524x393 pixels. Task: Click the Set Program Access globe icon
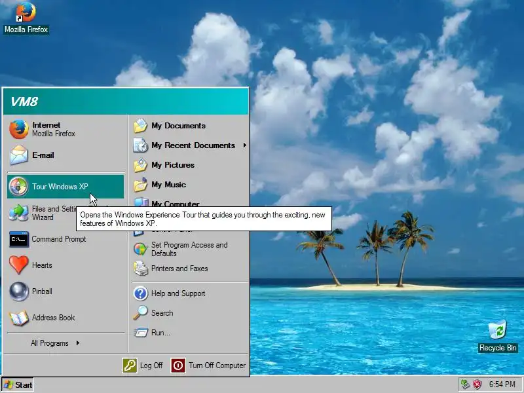click(x=140, y=249)
